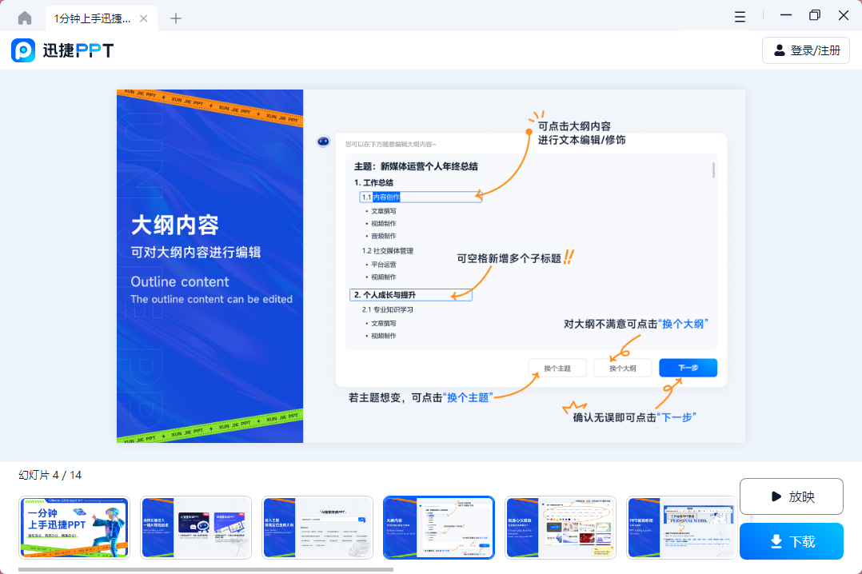The height and width of the screenshot is (574, 862).
Task: Start slideshow with 放映 button
Action: pyautogui.click(x=792, y=496)
